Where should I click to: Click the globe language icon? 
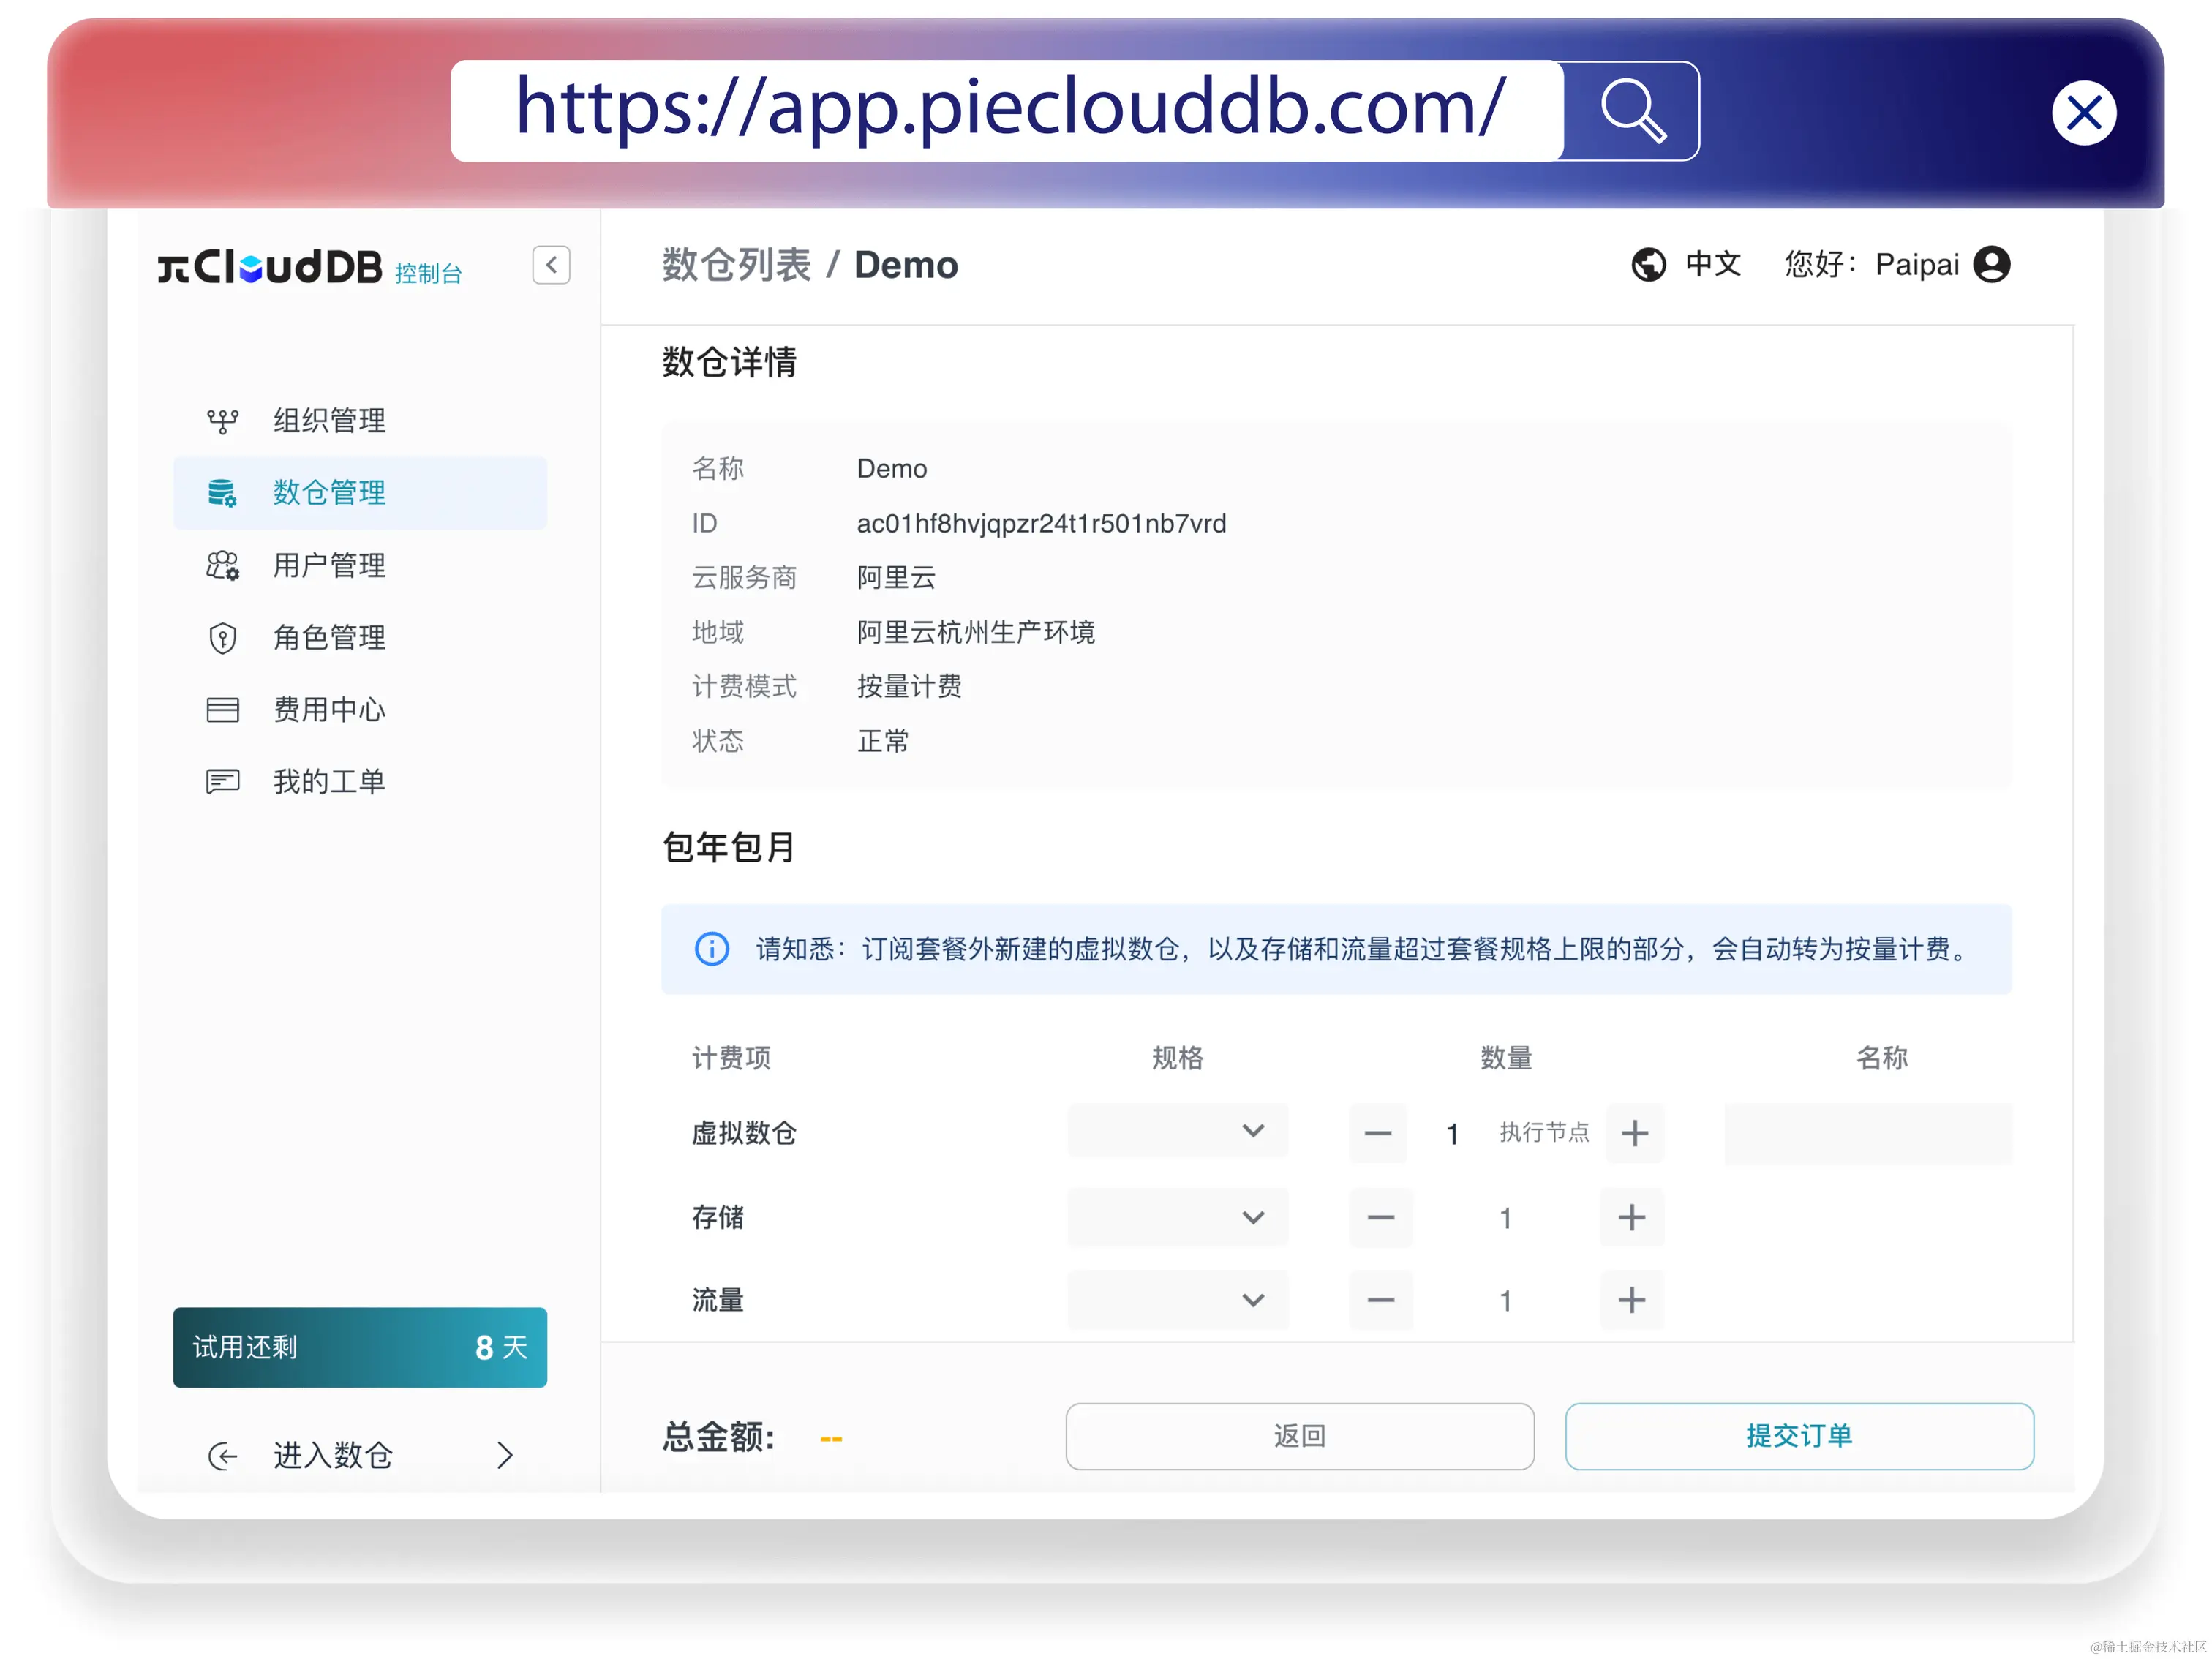coord(1648,265)
